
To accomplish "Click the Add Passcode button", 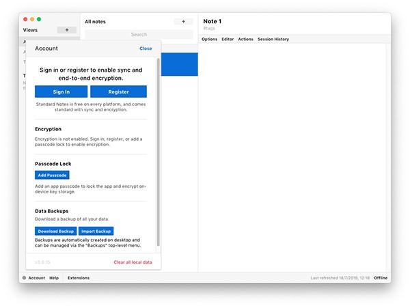I will coord(52,175).
